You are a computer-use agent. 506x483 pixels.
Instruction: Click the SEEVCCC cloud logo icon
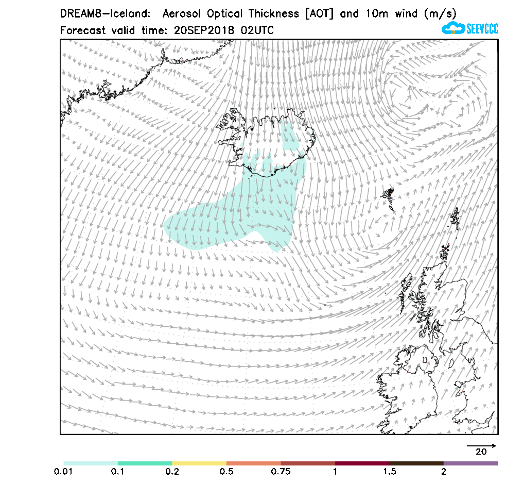click(453, 28)
